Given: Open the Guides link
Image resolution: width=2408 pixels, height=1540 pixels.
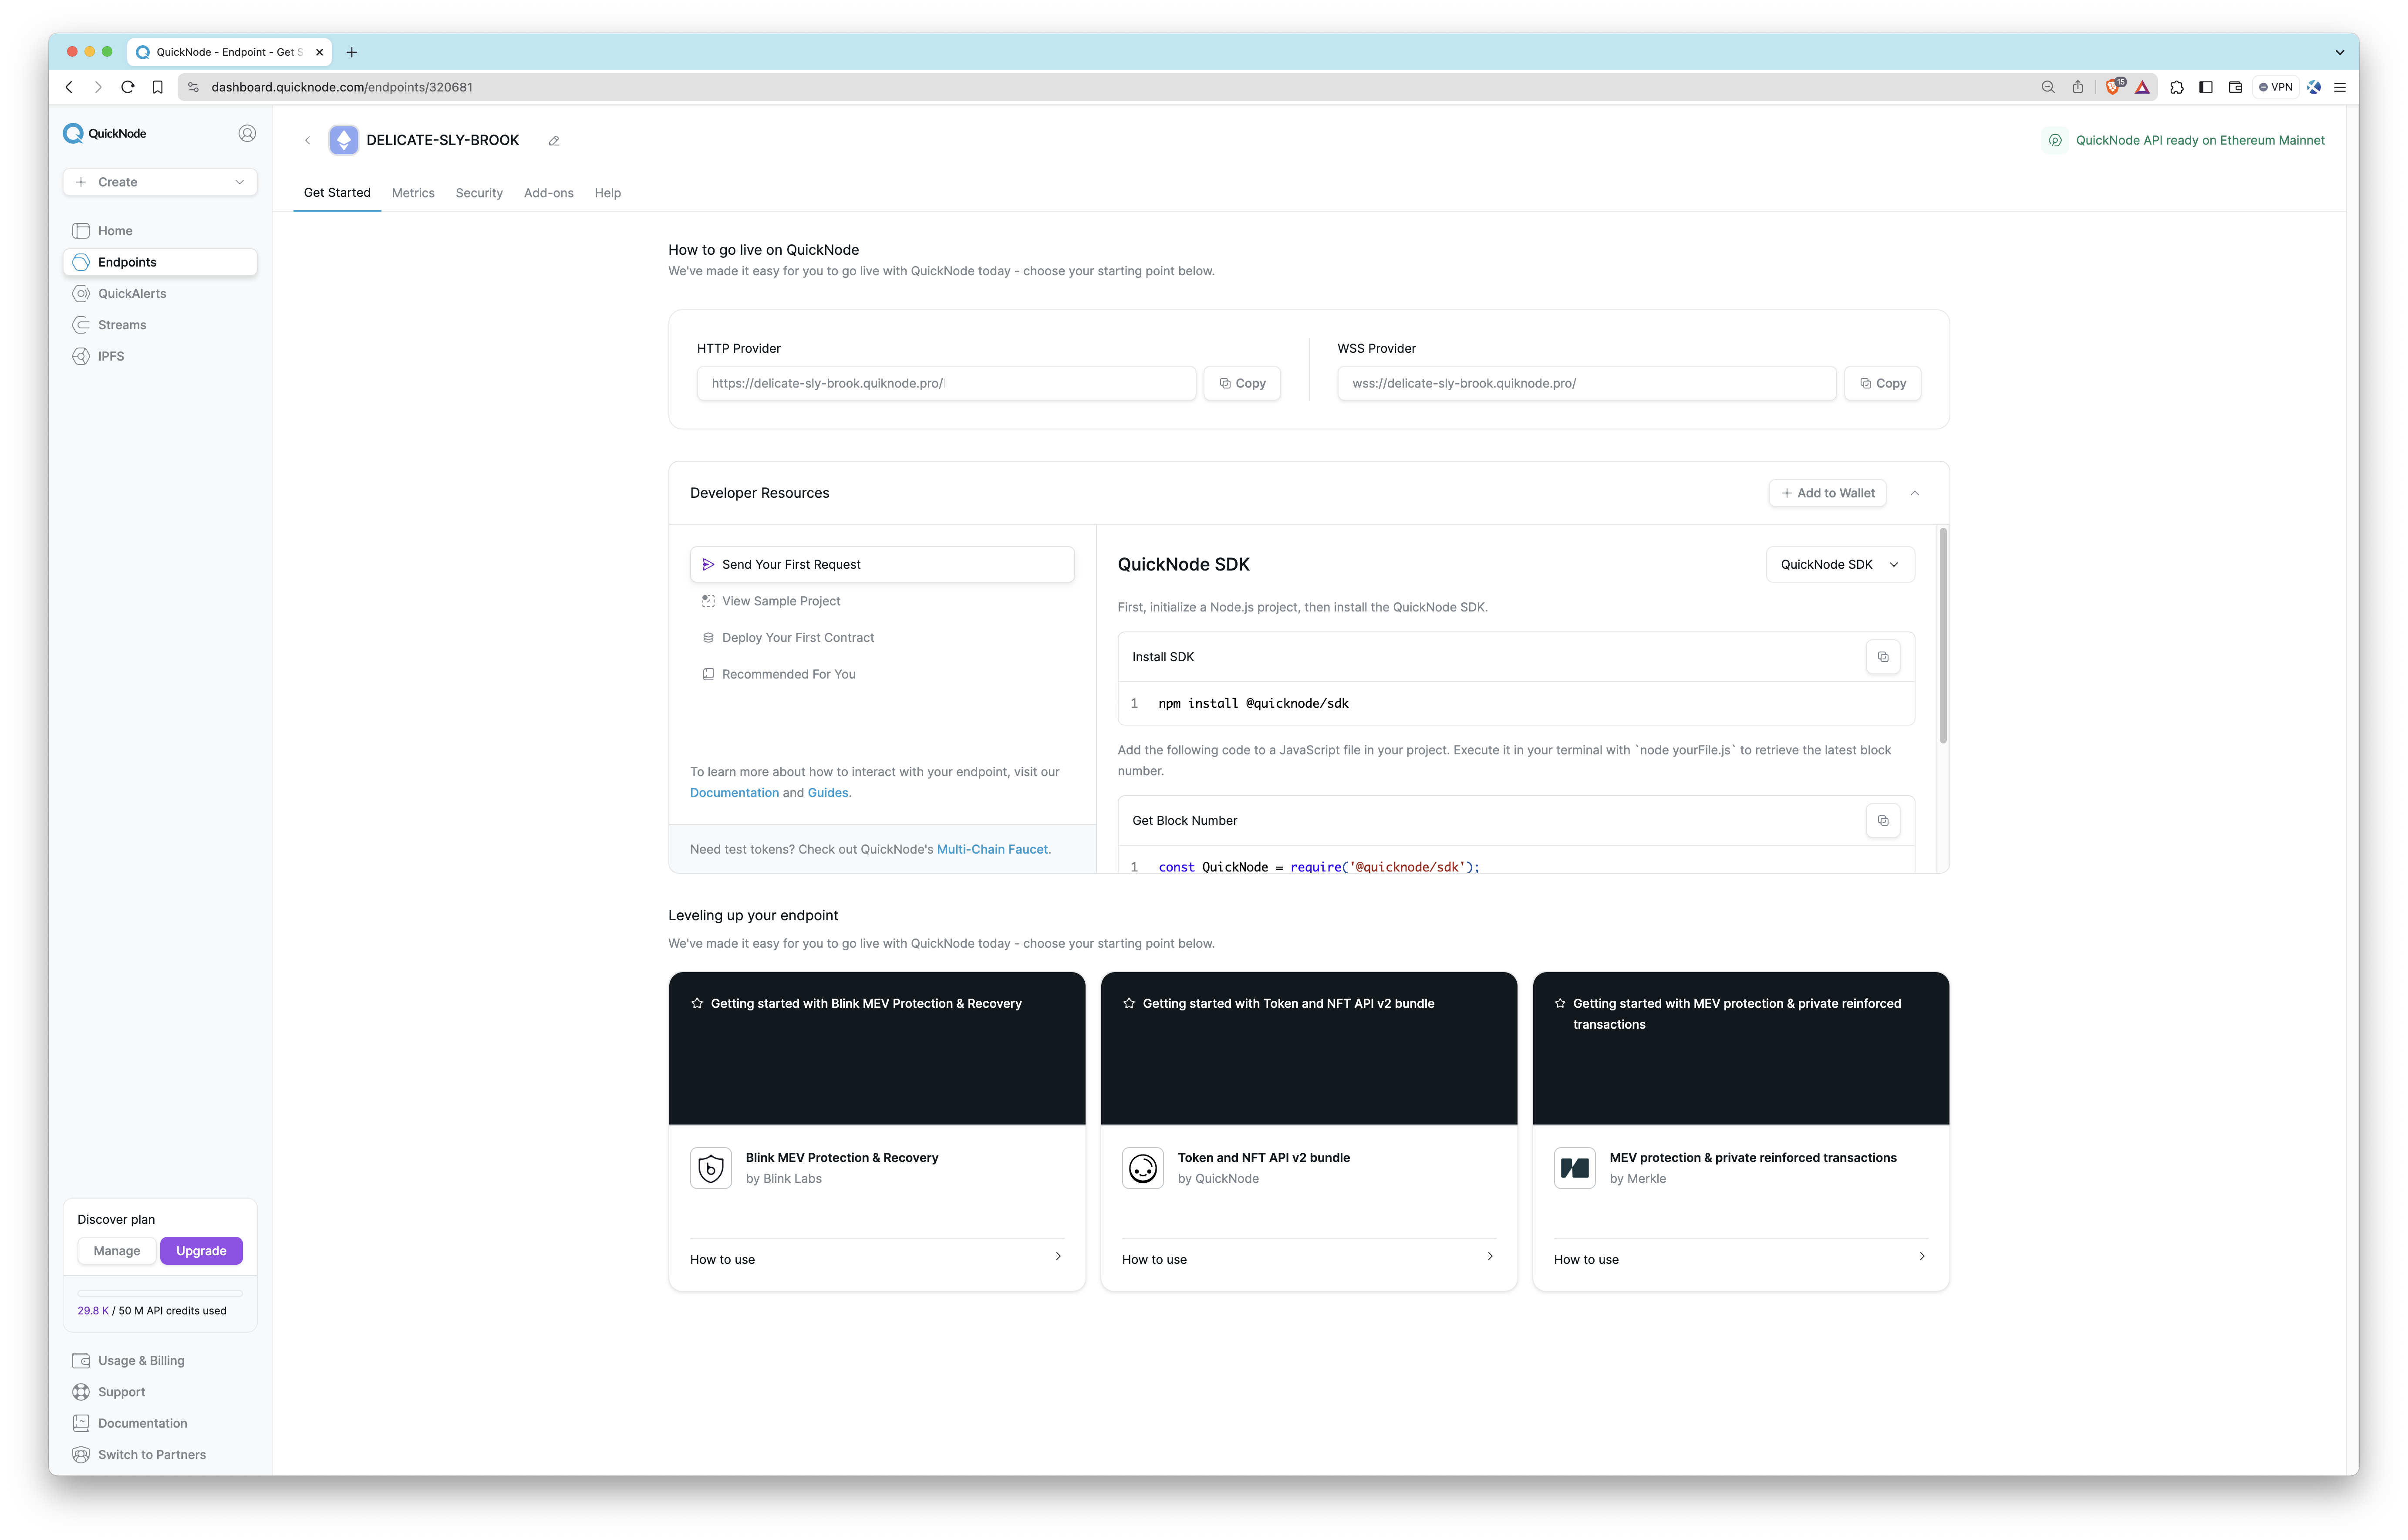Looking at the screenshot, I should [x=828, y=793].
